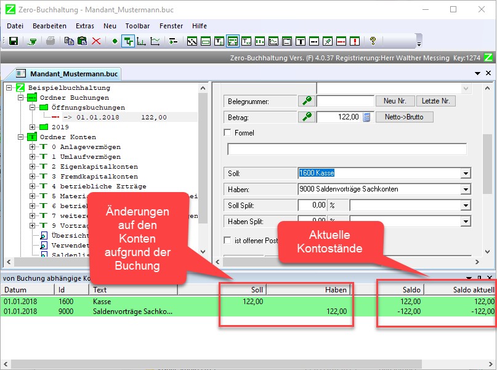497x370 pixels.
Task: Toggle the 'ist offener Posten' checkbox
Action: pos(228,240)
